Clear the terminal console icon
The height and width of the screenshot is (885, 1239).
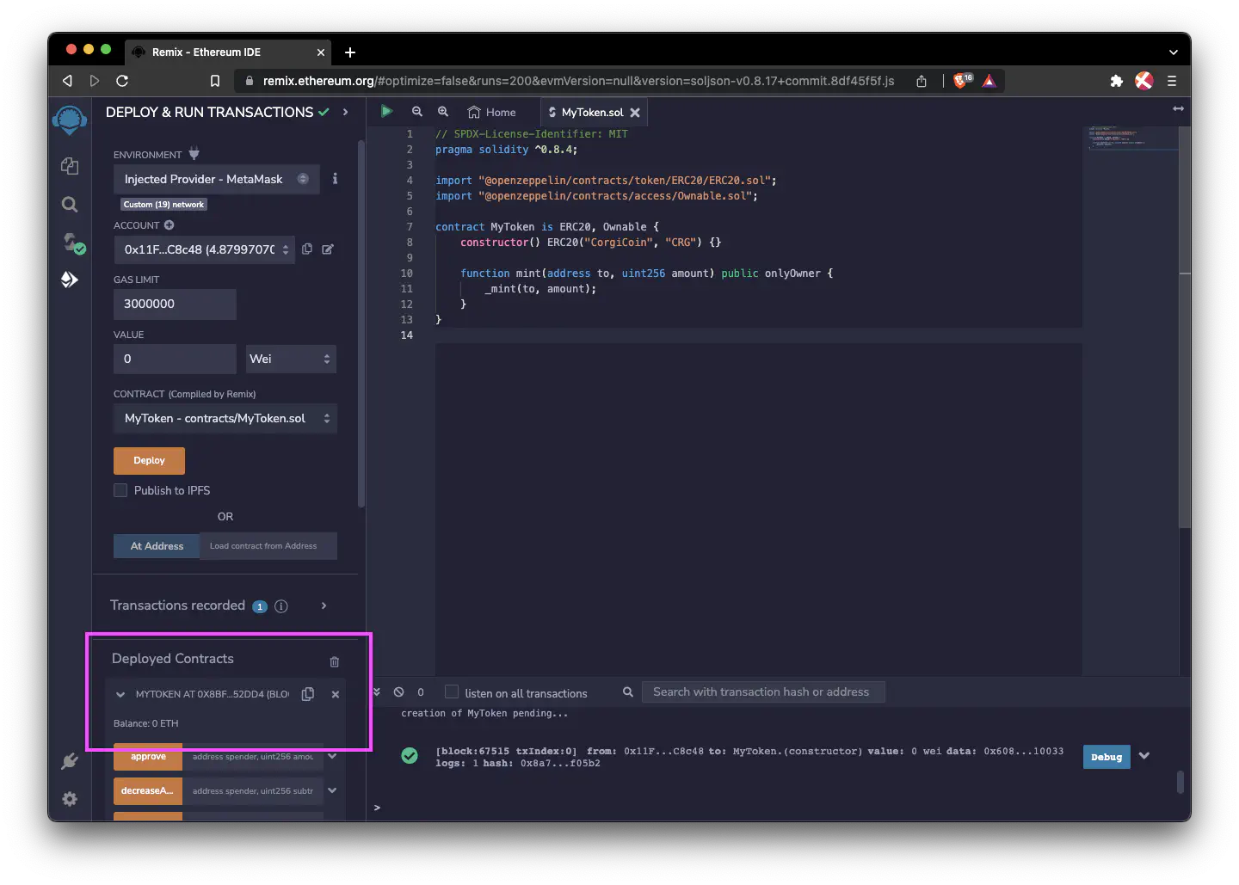point(399,691)
